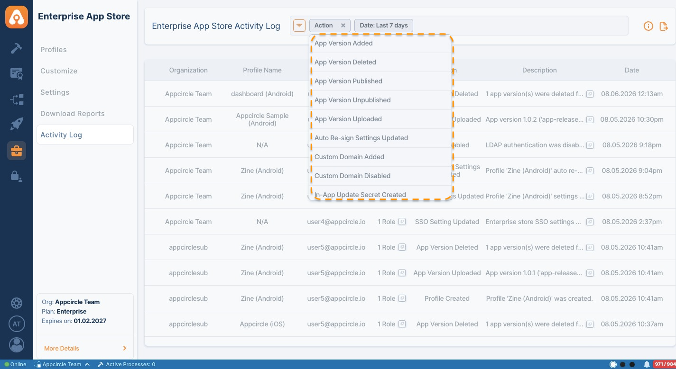Show description details for SSO settings row
Screen dimensions: 676x369
click(x=590, y=222)
